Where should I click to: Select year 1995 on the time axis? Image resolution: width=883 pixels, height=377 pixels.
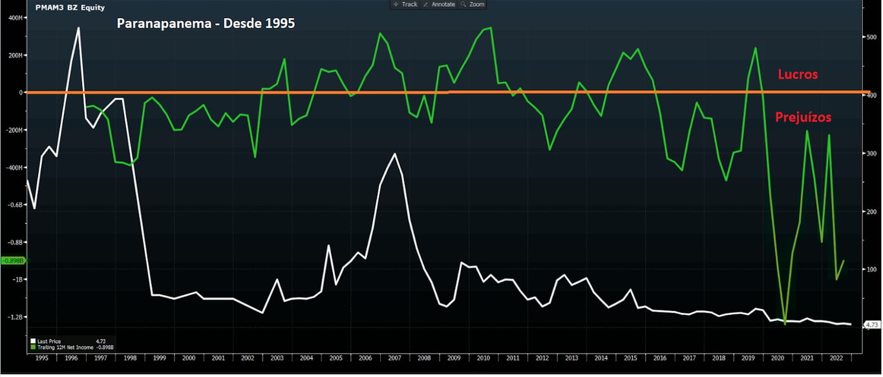point(41,357)
